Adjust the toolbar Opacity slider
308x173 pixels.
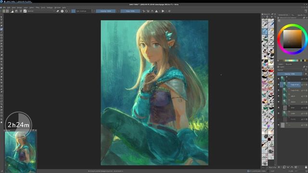106,11
